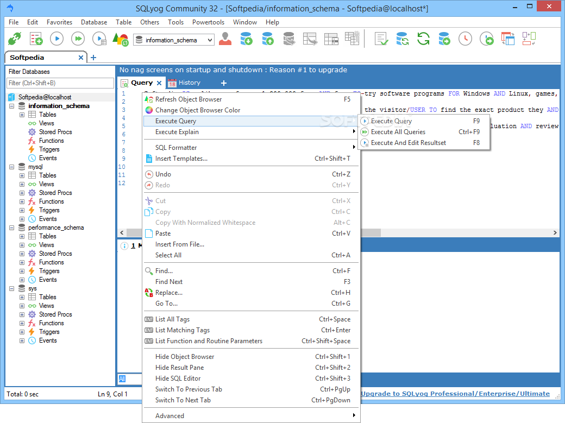Select SQL Formatter in the context menu
Screen dimensions: 565x423
251,147
